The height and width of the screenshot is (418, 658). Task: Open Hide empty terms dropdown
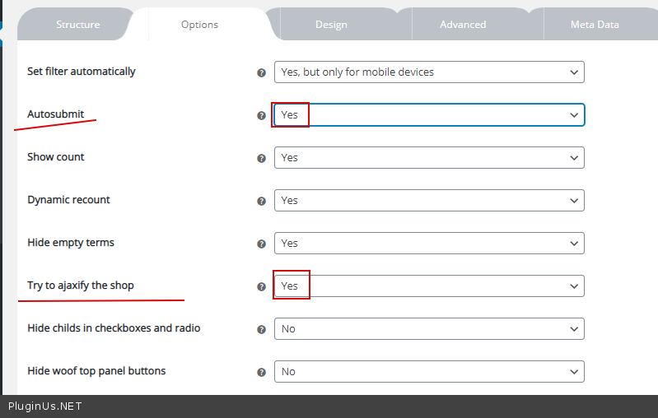pos(429,244)
